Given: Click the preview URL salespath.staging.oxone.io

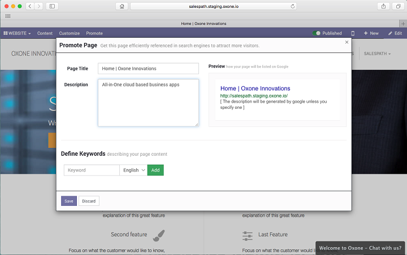Looking at the screenshot, I should (254, 96).
